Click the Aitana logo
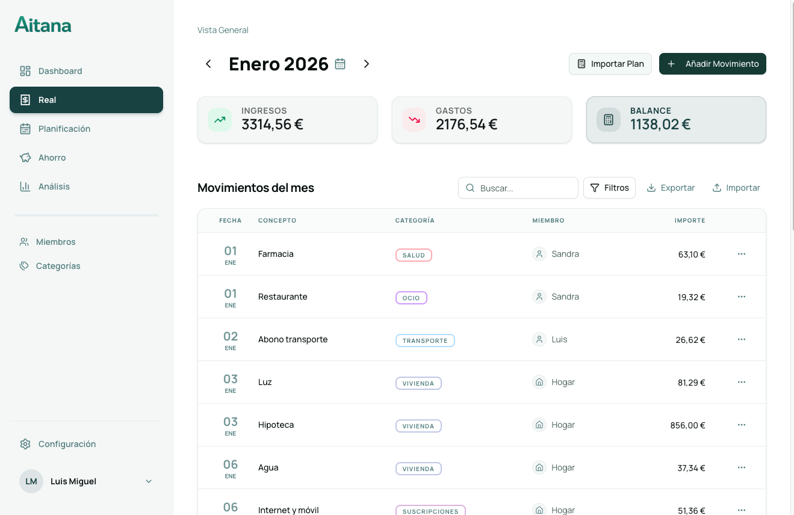Viewport: 794px width, 515px height. click(x=43, y=25)
